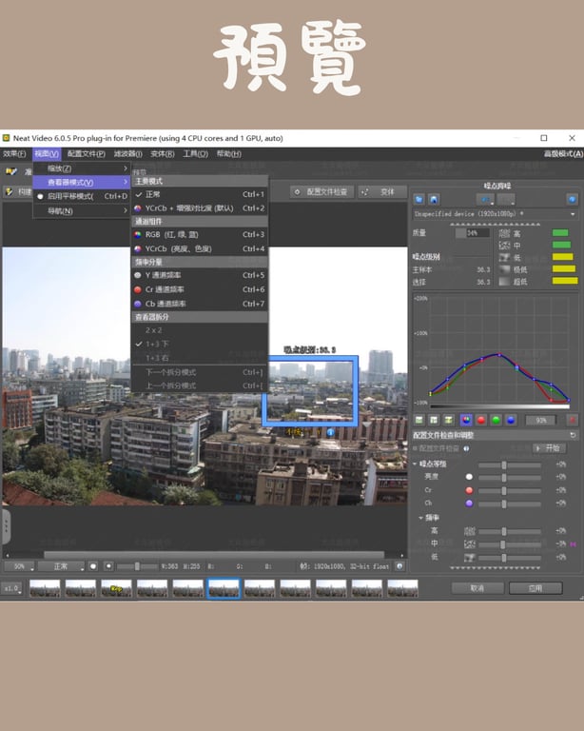
Task: Click the info badge below selection box
Action: [x=330, y=433]
